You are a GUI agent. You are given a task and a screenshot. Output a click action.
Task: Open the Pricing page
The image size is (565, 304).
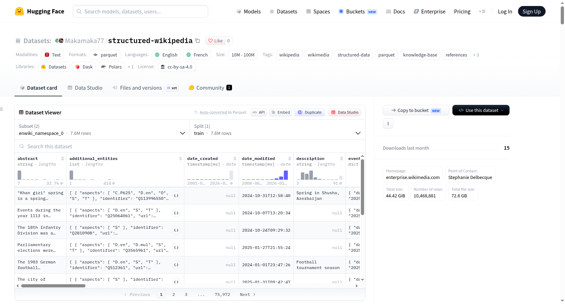(x=462, y=12)
